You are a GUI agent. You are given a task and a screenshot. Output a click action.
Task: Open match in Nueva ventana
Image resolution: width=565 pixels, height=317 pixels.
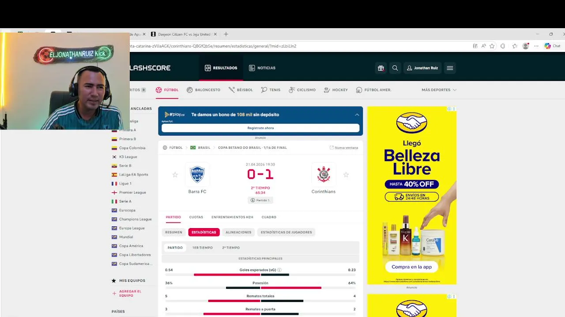point(344,147)
